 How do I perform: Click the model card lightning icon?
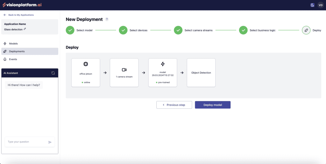163,64
